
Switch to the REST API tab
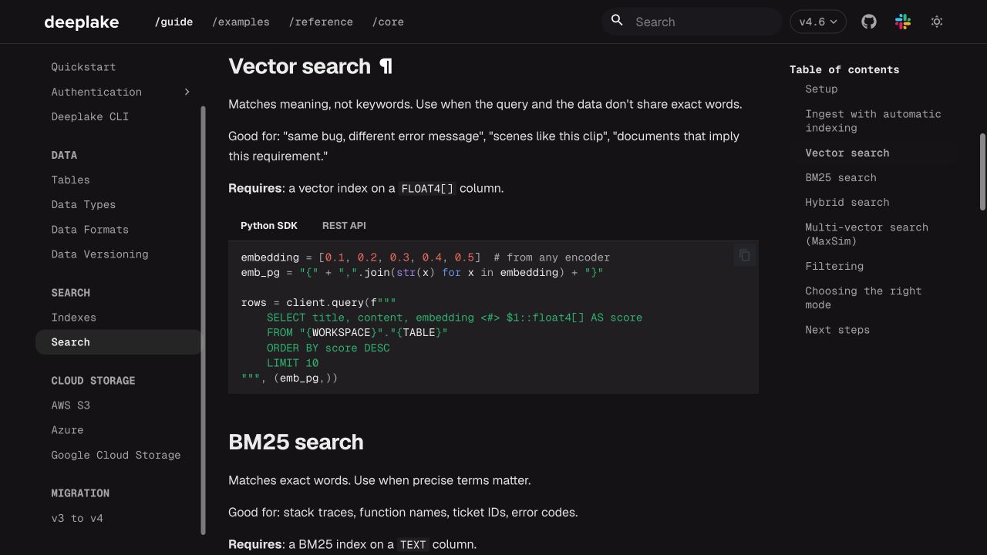pos(344,226)
